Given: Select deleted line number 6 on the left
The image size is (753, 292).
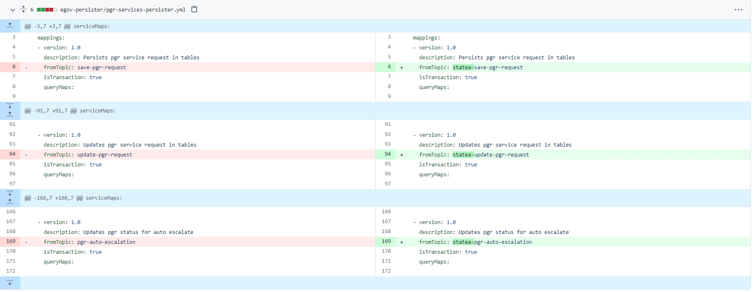Looking at the screenshot, I should [x=14, y=67].
